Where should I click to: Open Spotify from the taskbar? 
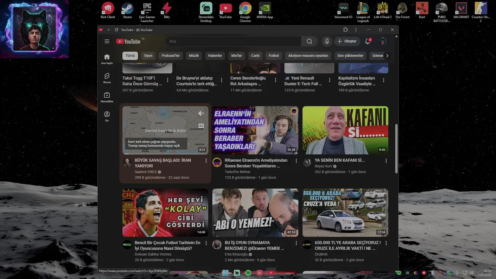(248, 273)
